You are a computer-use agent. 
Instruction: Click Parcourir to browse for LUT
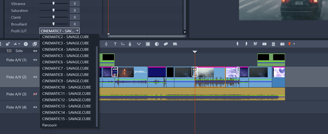[49, 125]
